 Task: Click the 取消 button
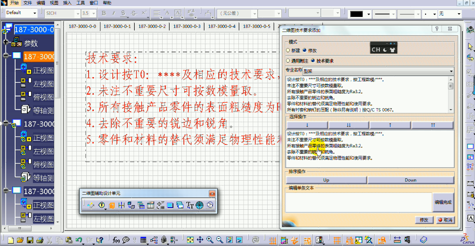tap(445, 220)
